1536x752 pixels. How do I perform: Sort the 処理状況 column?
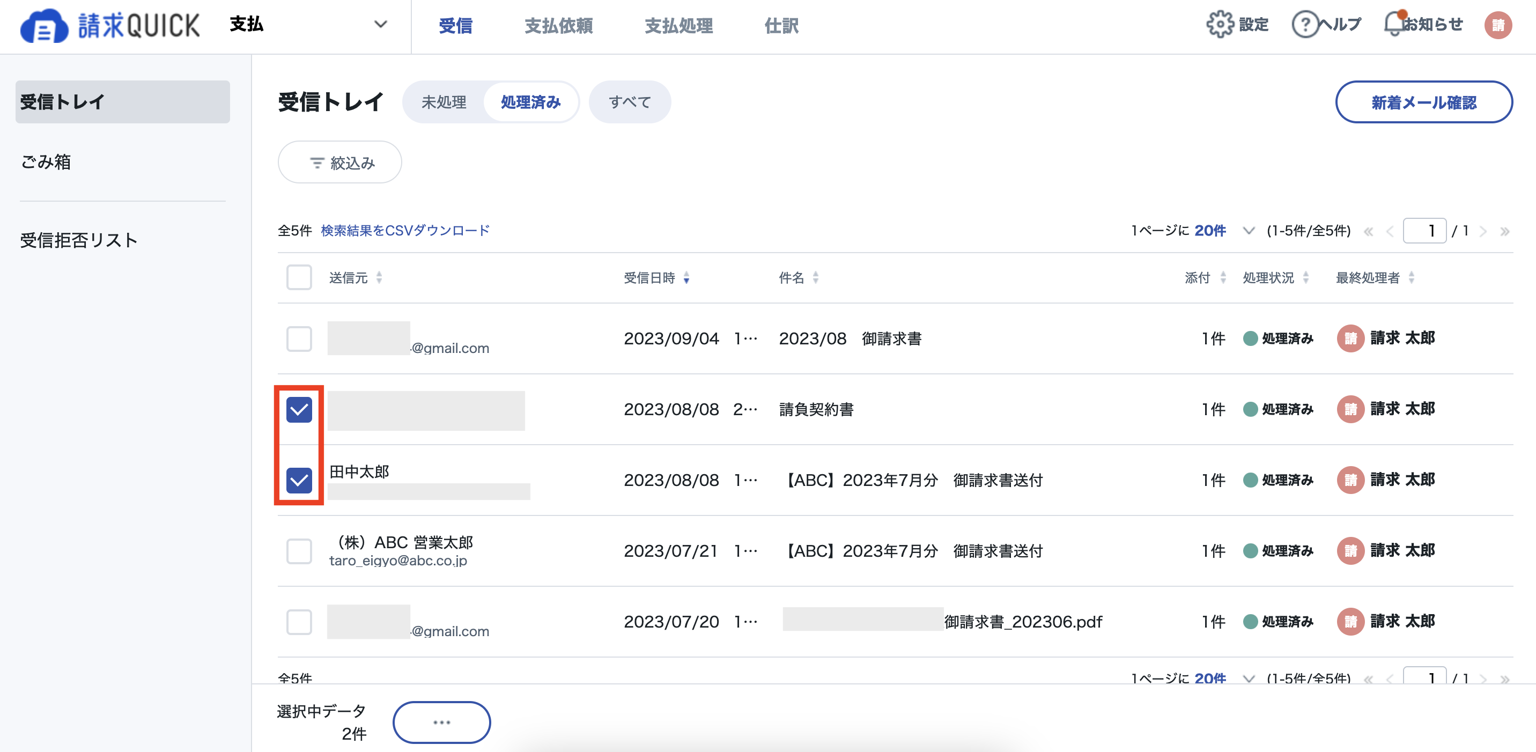coord(1306,278)
